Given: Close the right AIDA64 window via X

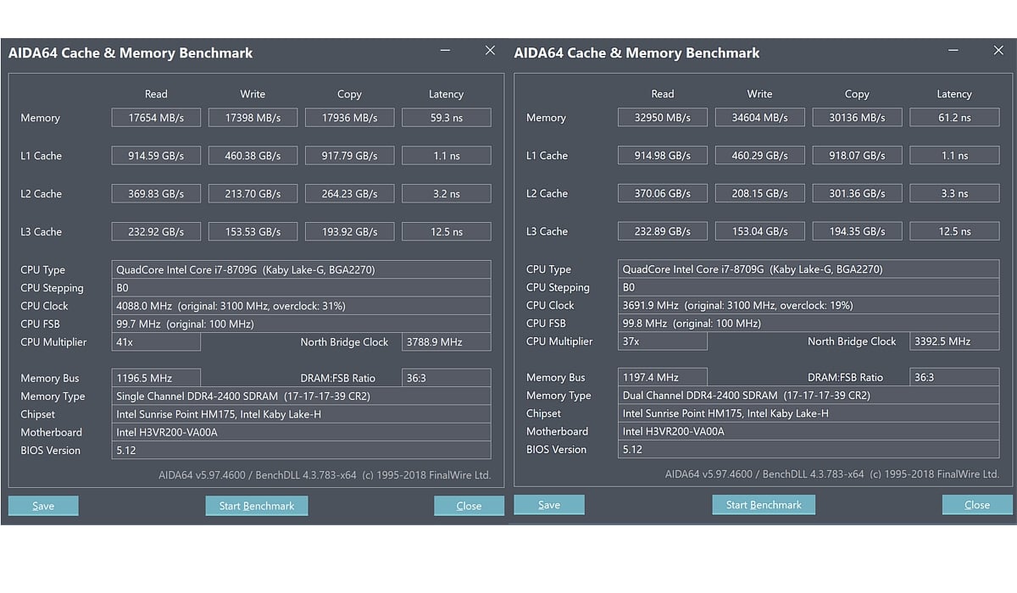Looking at the screenshot, I should click(998, 51).
